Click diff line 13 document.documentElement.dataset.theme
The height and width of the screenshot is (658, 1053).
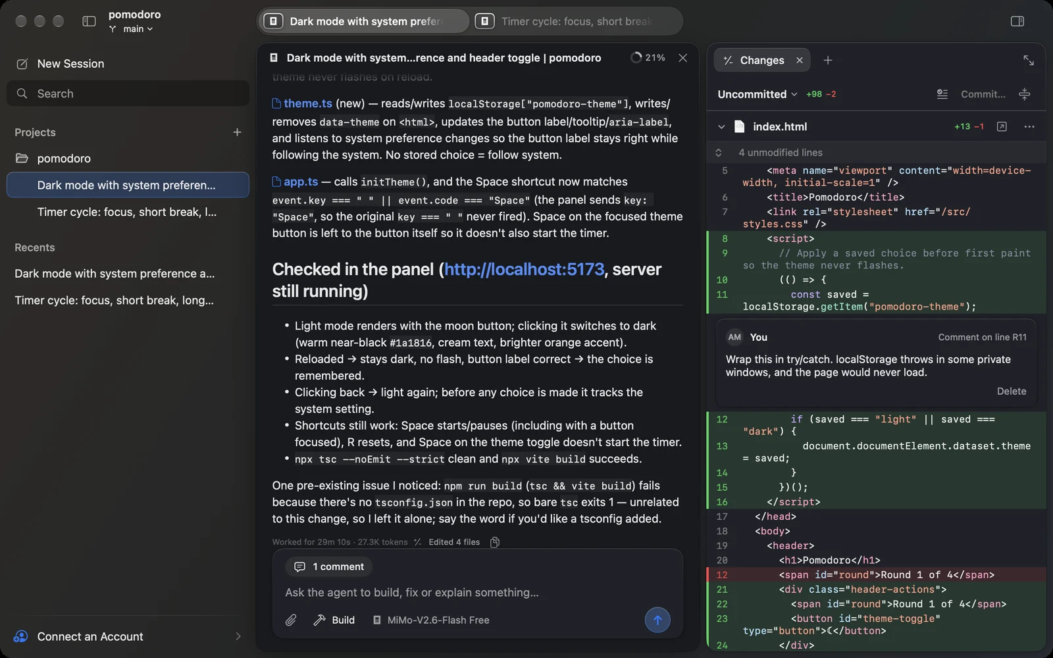(x=875, y=452)
